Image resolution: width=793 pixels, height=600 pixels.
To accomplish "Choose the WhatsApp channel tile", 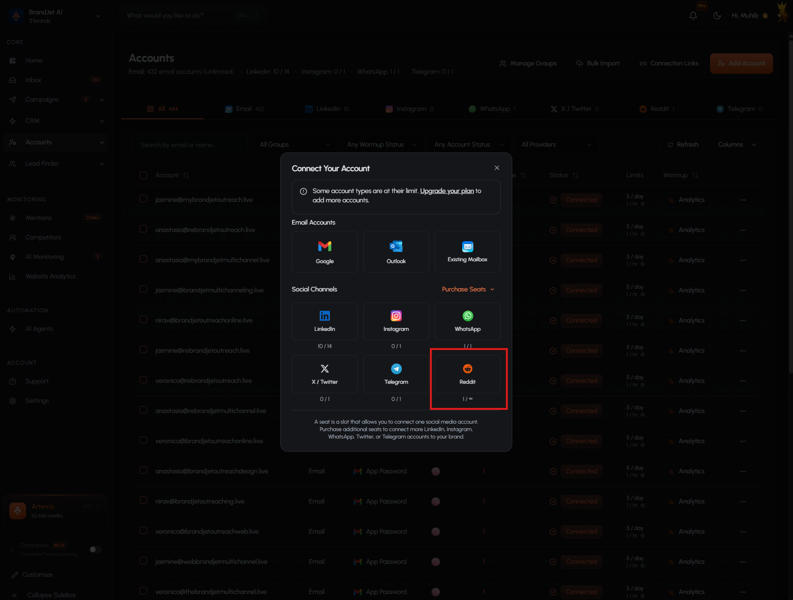I will (x=467, y=321).
